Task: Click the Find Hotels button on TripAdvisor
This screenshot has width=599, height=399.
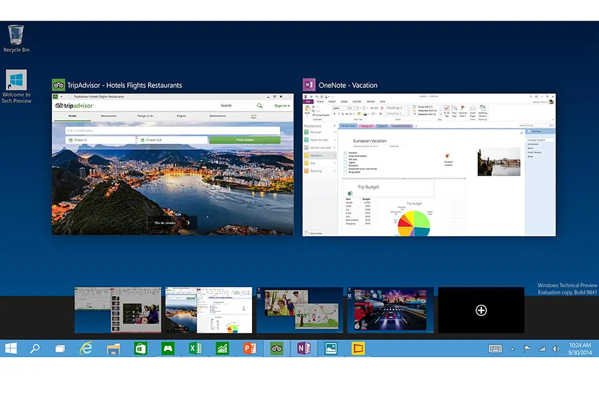Action: click(246, 140)
